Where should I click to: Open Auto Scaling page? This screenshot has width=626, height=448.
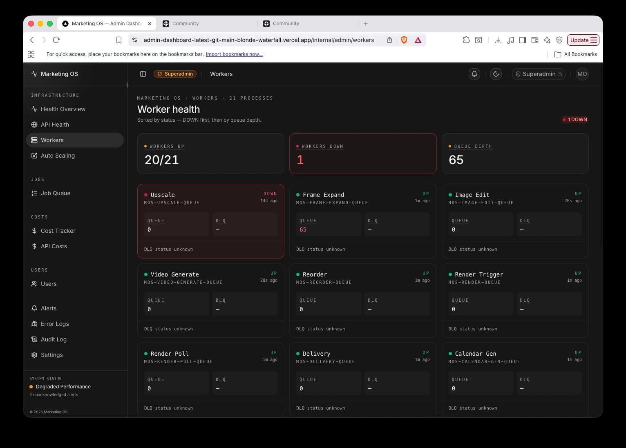point(75,156)
